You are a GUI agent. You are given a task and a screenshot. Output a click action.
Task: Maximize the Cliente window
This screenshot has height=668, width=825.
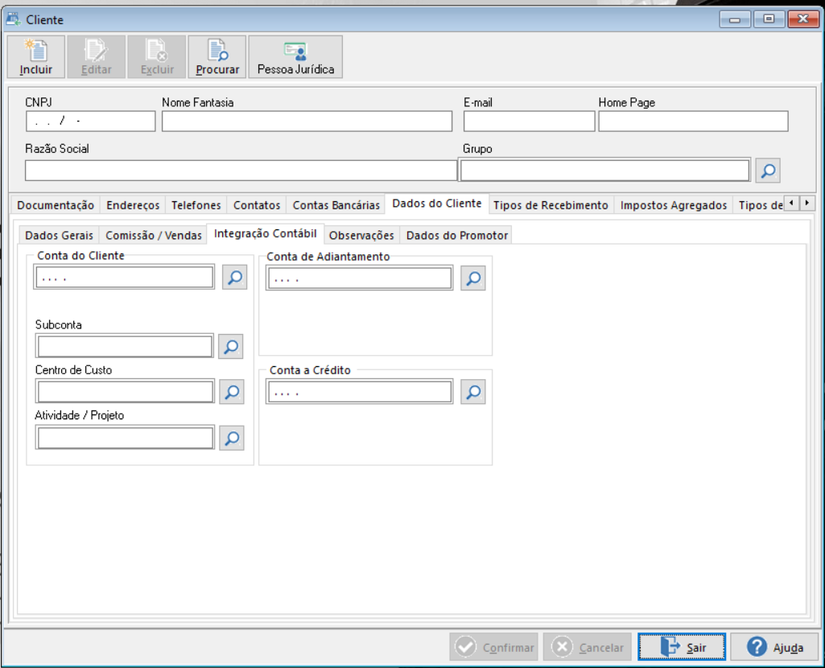point(769,19)
